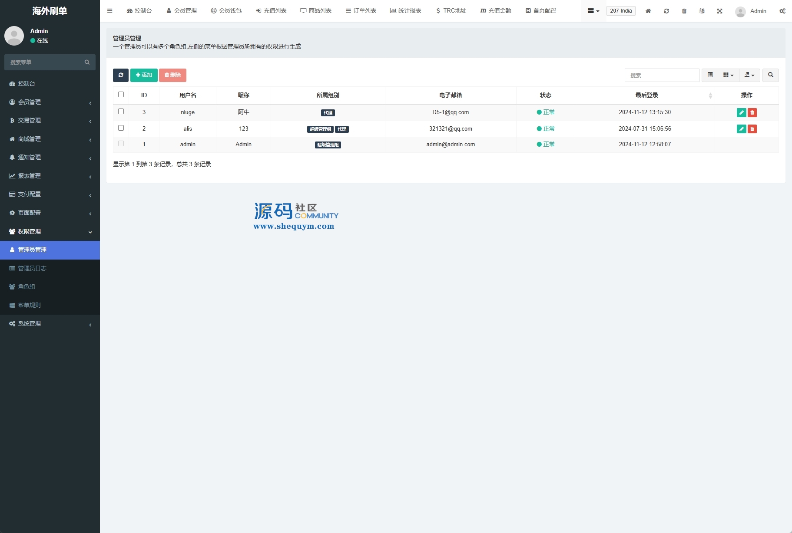Select the checkbox for user niuge
The height and width of the screenshot is (533, 792).
[121, 112]
